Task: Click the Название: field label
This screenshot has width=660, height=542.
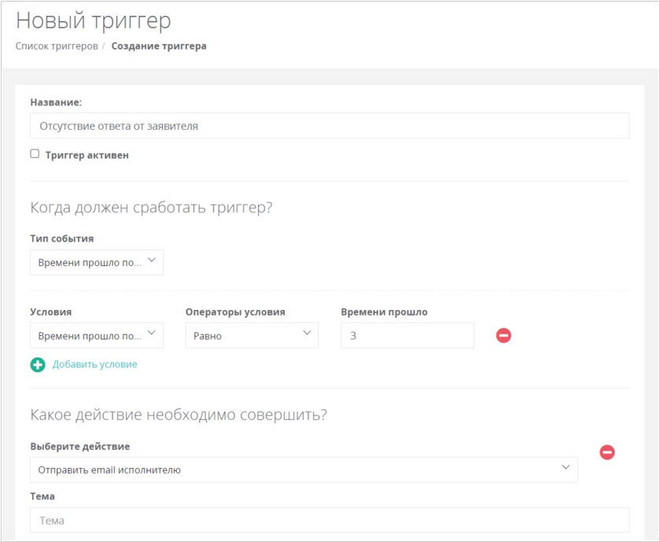Action: pyautogui.click(x=56, y=102)
